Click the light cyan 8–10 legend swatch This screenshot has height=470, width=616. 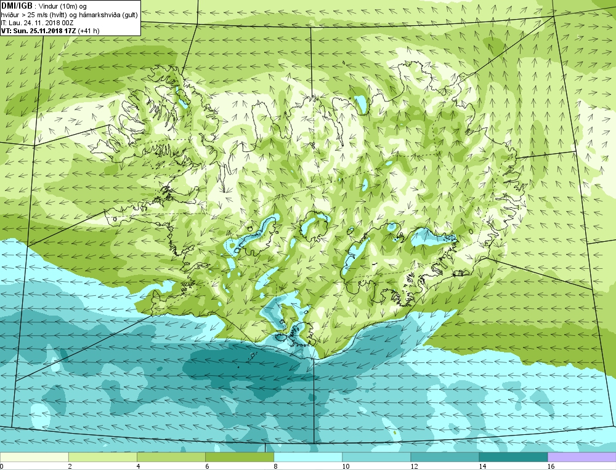coord(308,457)
